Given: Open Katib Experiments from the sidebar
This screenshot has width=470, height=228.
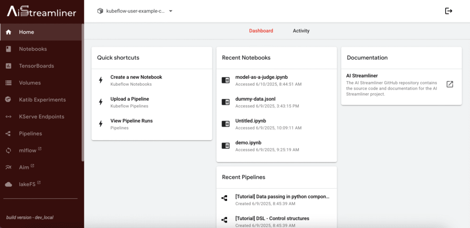Looking at the screenshot, I should click(41, 99).
